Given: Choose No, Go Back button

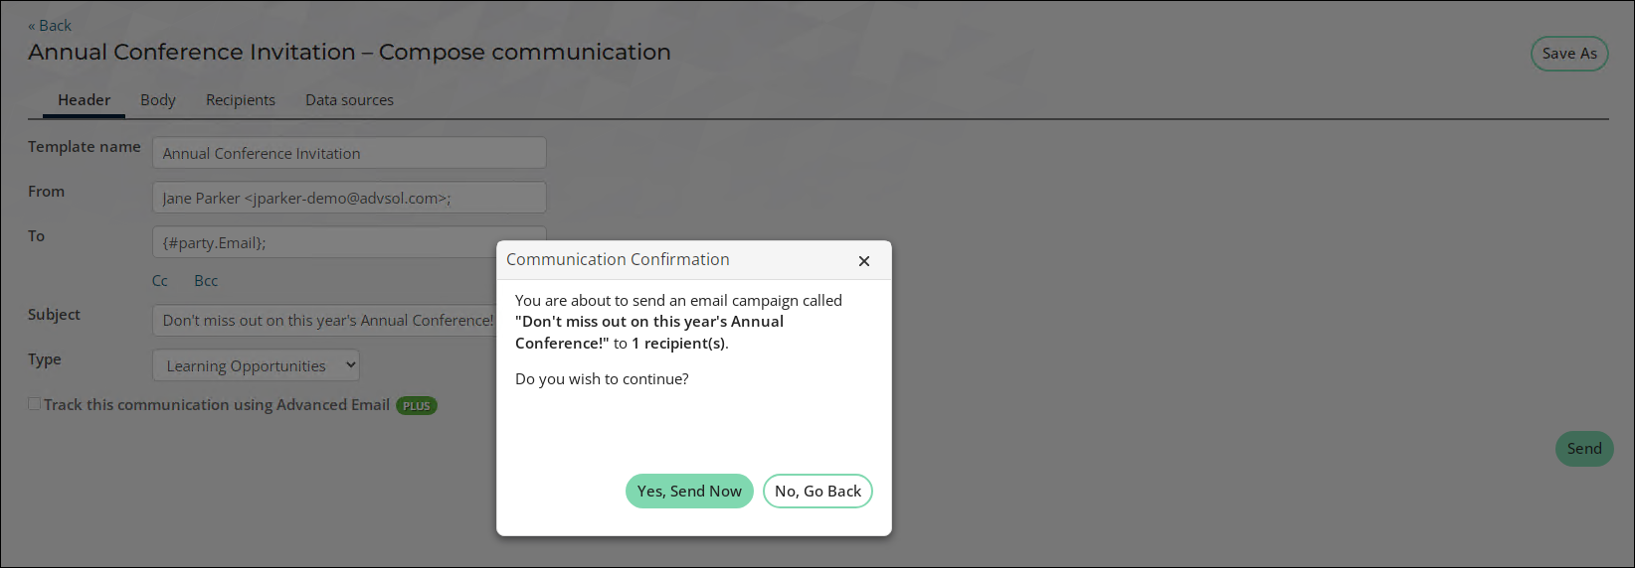Looking at the screenshot, I should 817,492.
